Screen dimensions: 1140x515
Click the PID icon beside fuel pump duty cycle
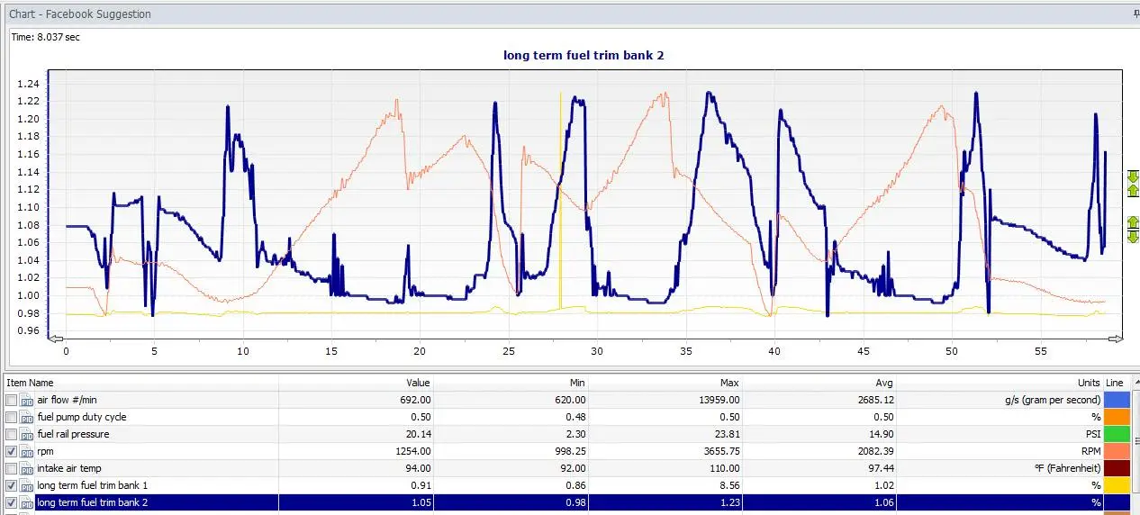27,417
